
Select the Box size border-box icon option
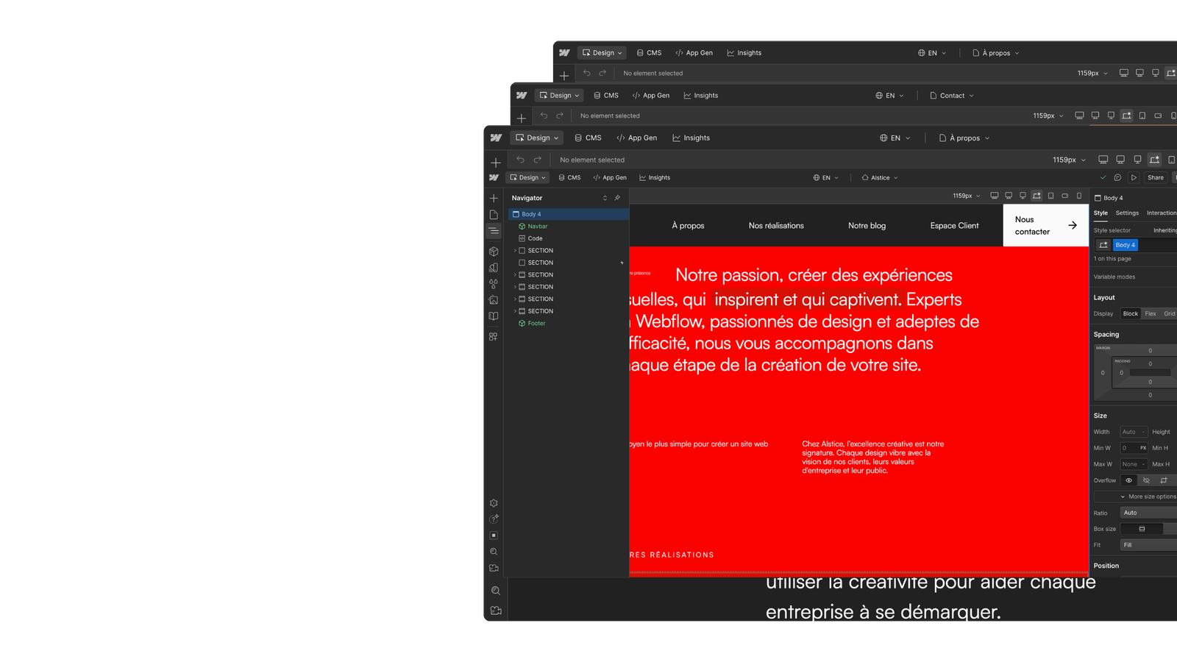pos(1142,529)
